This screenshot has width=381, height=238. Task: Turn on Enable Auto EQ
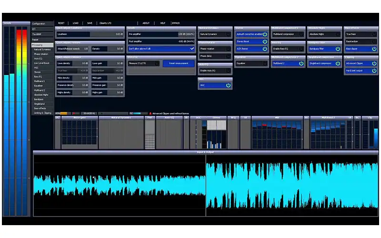[x=228, y=70]
